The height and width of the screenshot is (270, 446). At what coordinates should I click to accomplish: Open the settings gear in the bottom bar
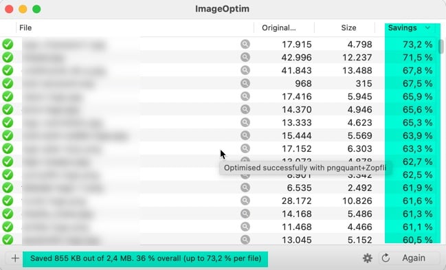pyautogui.click(x=368, y=258)
